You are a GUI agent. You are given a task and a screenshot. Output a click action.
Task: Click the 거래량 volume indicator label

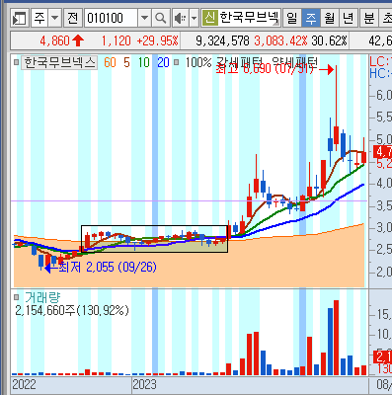tap(42, 297)
